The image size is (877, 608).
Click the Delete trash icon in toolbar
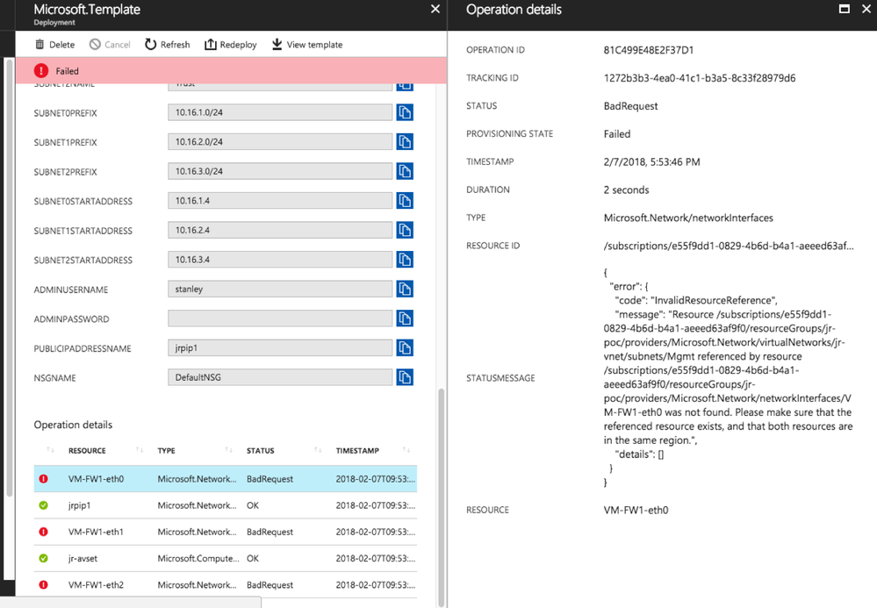click(40, 45)
